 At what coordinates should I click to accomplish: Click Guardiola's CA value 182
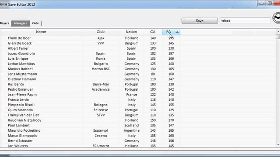pos(153,54)
